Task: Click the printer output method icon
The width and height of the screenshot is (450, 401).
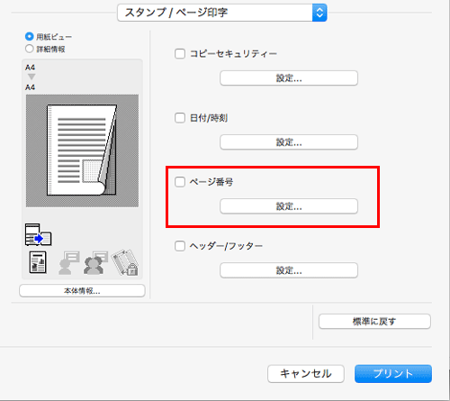Action: 38,234
